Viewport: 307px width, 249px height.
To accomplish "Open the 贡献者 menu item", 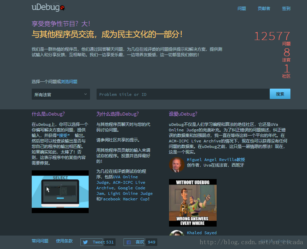I will [x=264, y=8].
